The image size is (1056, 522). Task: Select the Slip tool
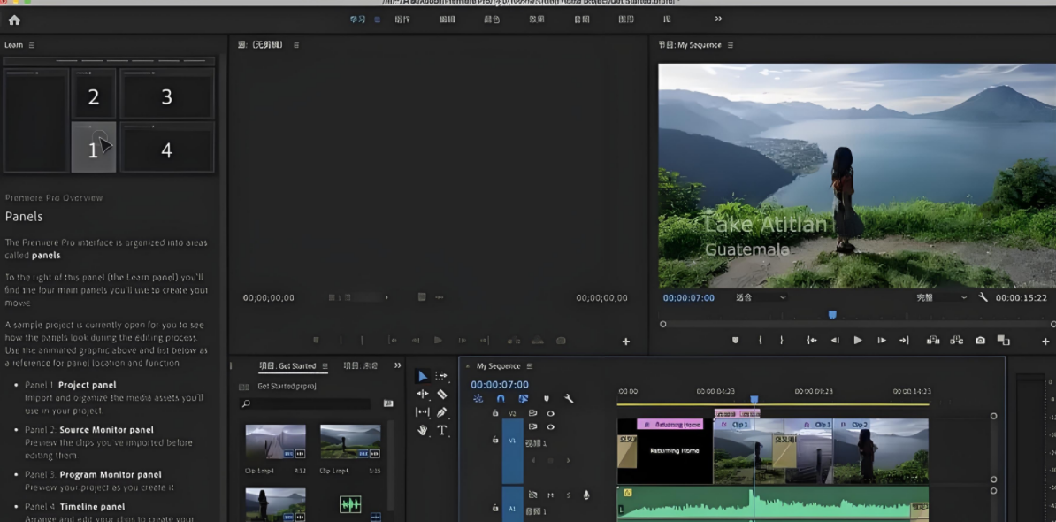coord(422,411)
